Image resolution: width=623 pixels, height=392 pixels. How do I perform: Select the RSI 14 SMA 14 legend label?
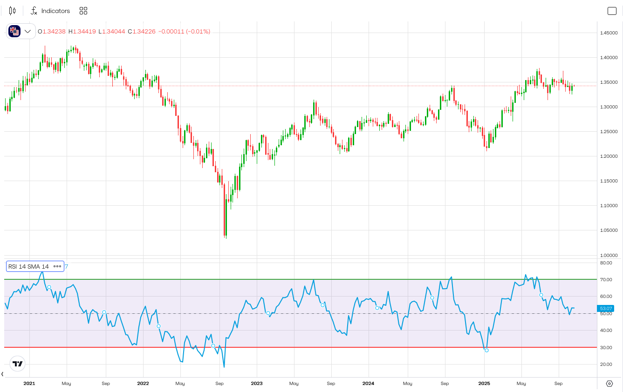(28, 266)
